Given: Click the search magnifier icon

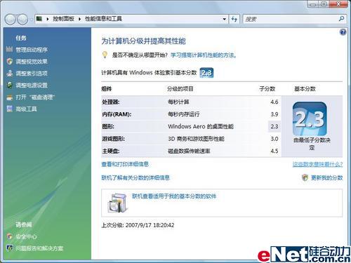Looking at the screenshot, I should tap(341, 19).
